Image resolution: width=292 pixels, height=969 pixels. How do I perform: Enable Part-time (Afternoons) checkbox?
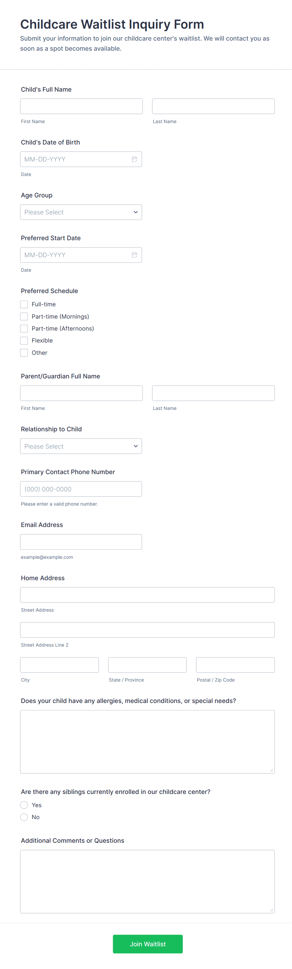24,328
